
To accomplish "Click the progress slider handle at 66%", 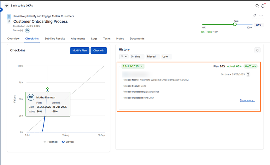I will point(235,25).
